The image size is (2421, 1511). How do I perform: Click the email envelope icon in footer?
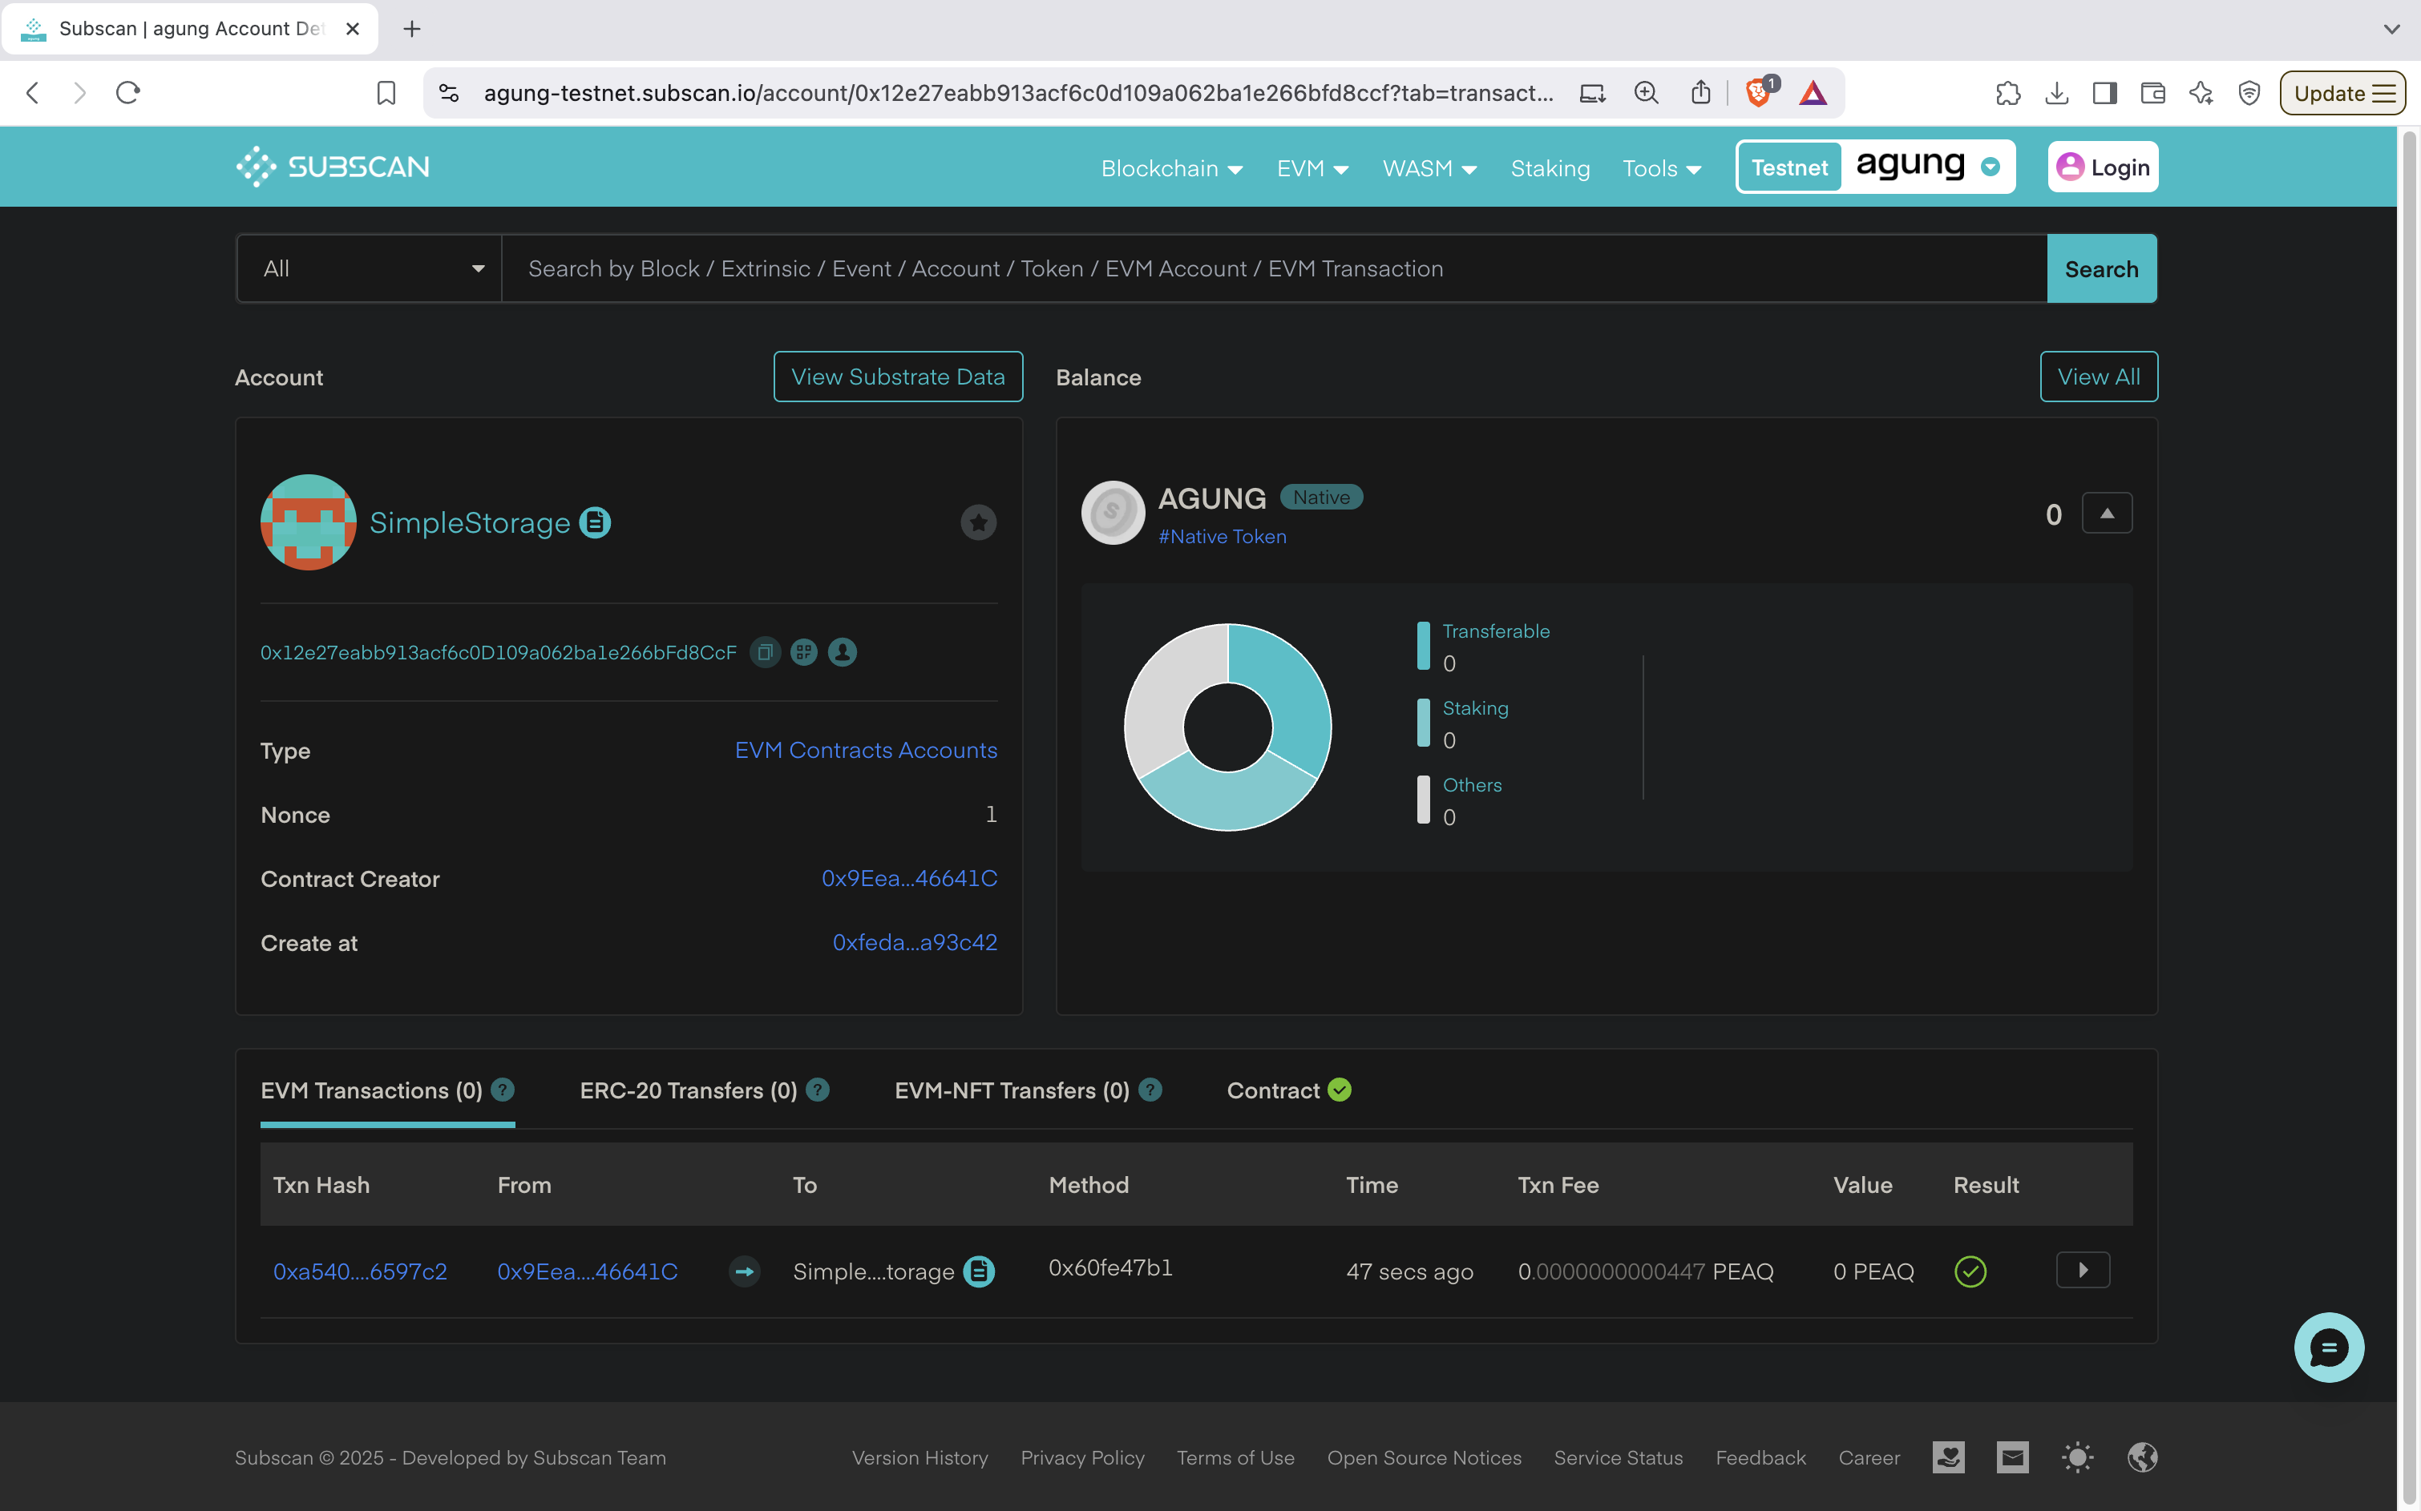pos(2012,1457)
